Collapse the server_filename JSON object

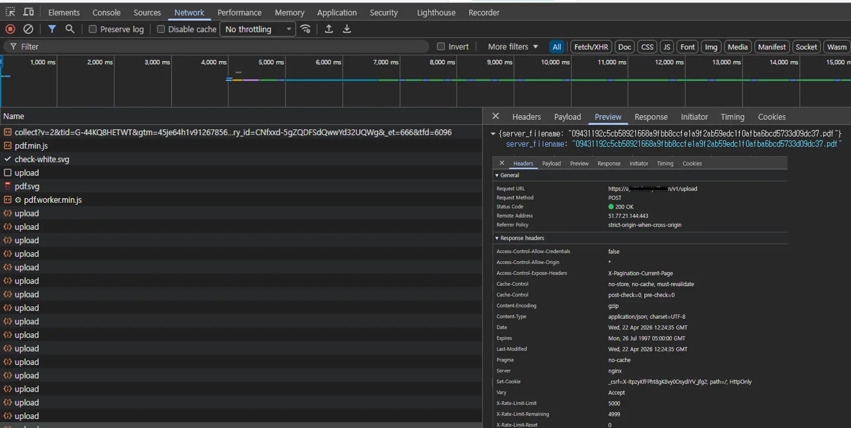493,133
